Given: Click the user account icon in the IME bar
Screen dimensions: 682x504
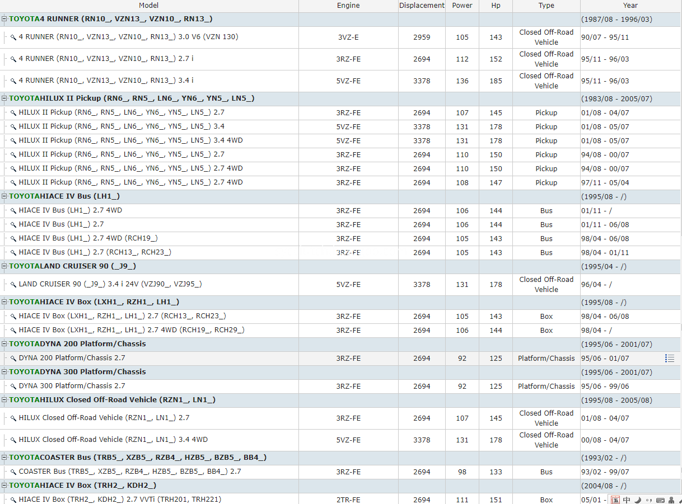Looking at the screenshot, I should [x=671, y=500].
